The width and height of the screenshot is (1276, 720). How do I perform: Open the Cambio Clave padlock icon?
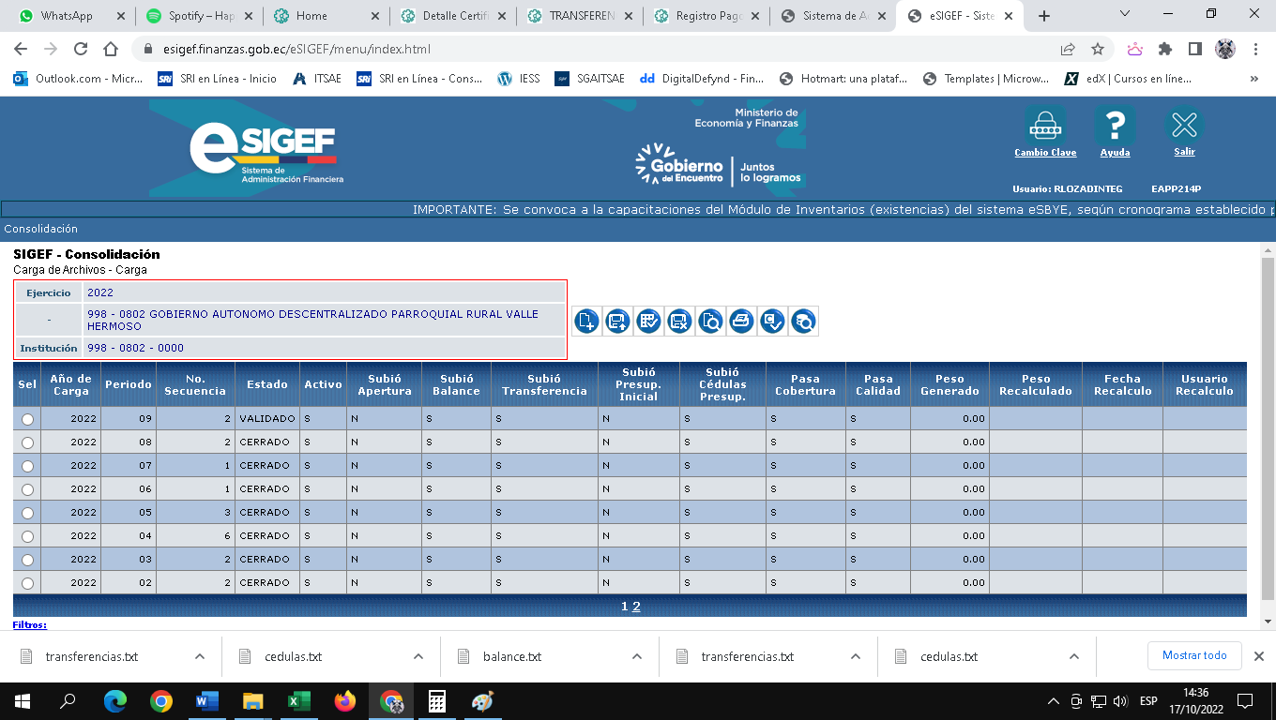pos(1045,127)
